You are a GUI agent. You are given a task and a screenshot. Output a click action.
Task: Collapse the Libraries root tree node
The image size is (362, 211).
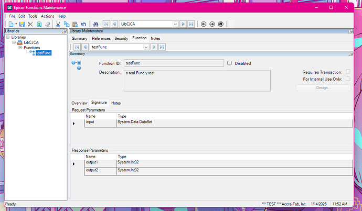click(8, 37)
